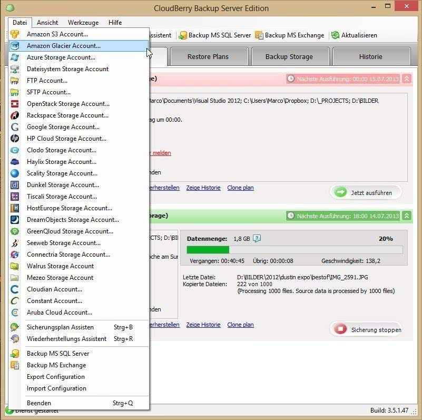The image size is (422, 420).
Task: Click Clone plan link in first plan
Action: coord(240,188)
